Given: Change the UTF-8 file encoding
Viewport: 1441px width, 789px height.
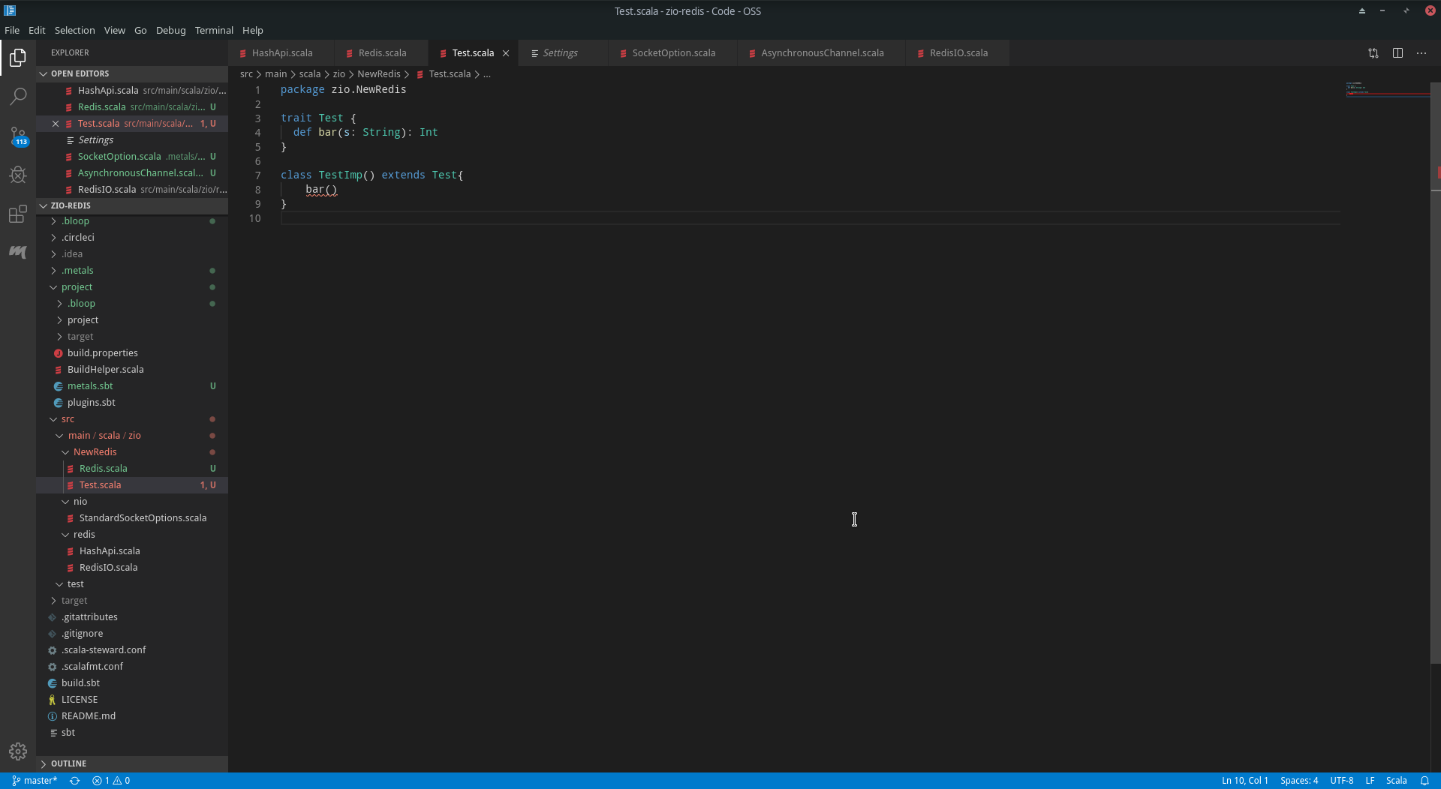Looking at the screenshot, I should pyautogui.click(x=1342, y=780).
